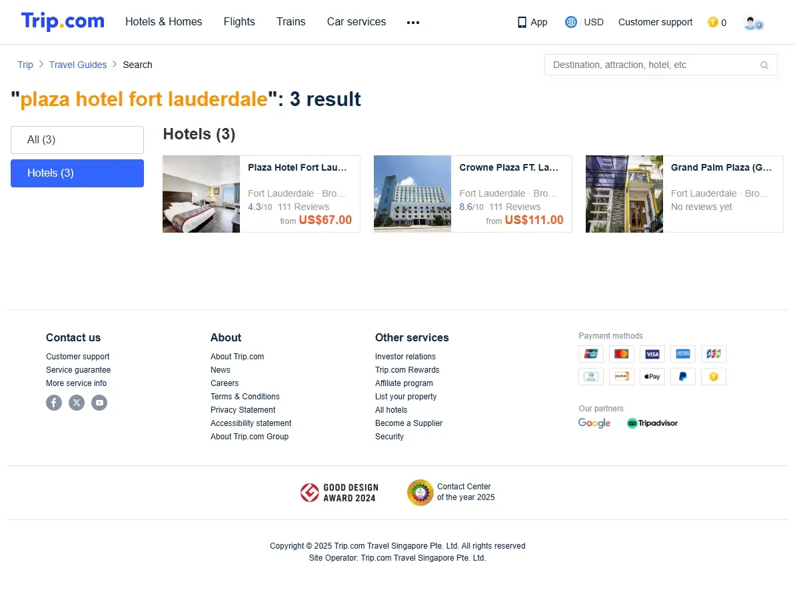Open Privacy Statement link

243,410
